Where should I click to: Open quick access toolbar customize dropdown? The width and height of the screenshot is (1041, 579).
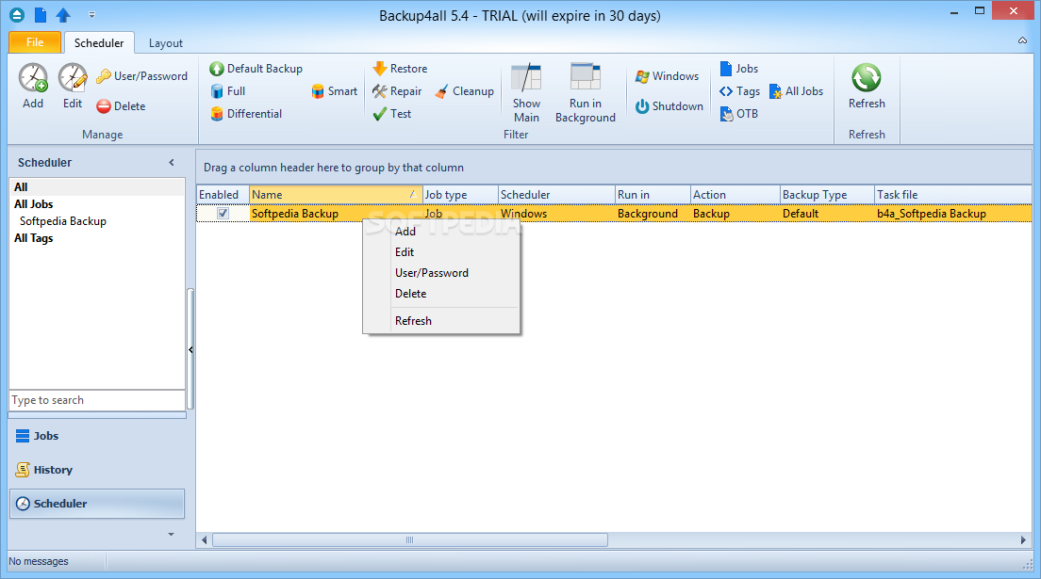(x=91, y=14)
